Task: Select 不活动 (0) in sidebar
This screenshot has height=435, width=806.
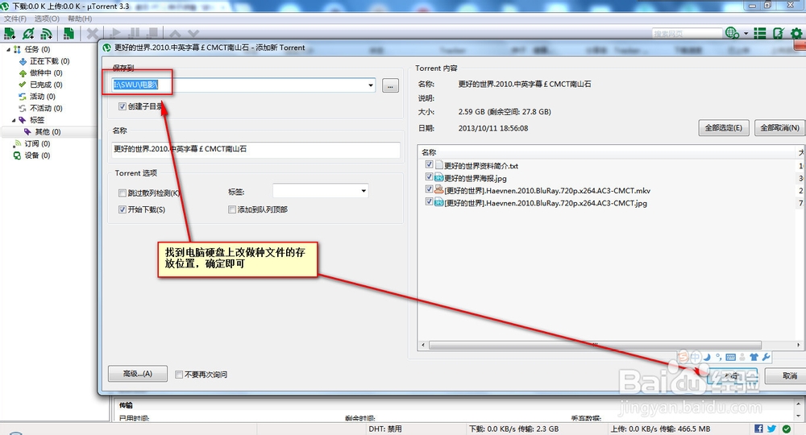Action: click(x=46, y=109)
